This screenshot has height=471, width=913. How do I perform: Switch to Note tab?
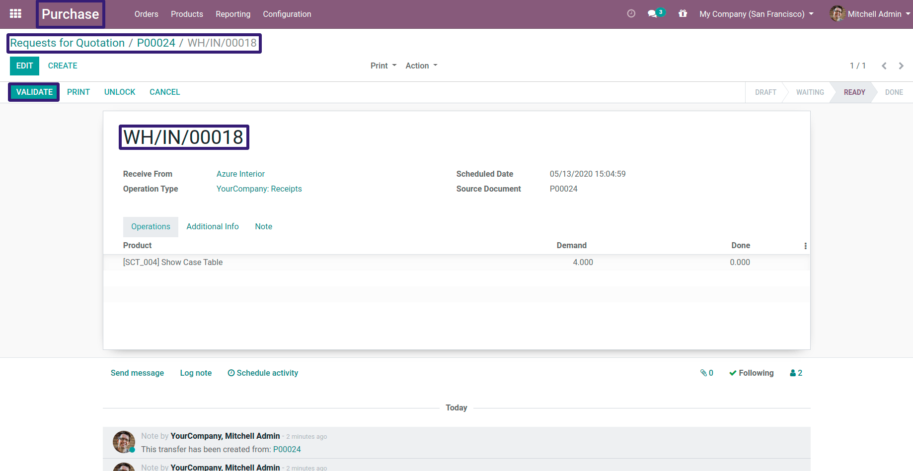[264, 227]
